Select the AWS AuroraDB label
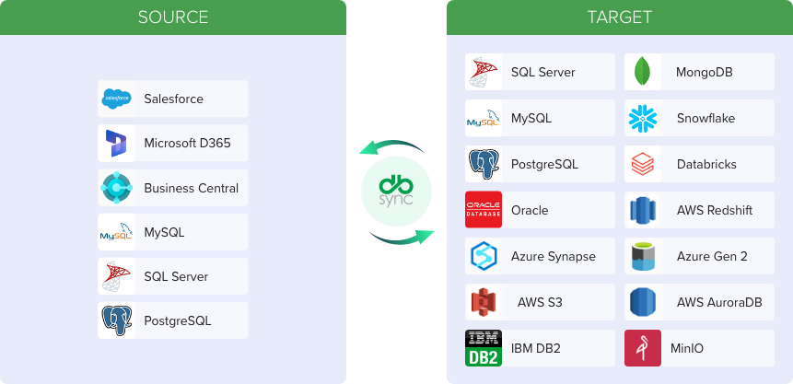 coord(719,303)
